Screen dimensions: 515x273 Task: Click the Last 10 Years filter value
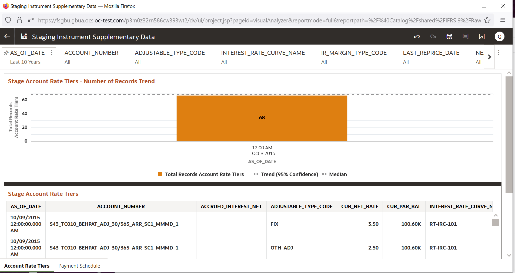tap(25, 62)
